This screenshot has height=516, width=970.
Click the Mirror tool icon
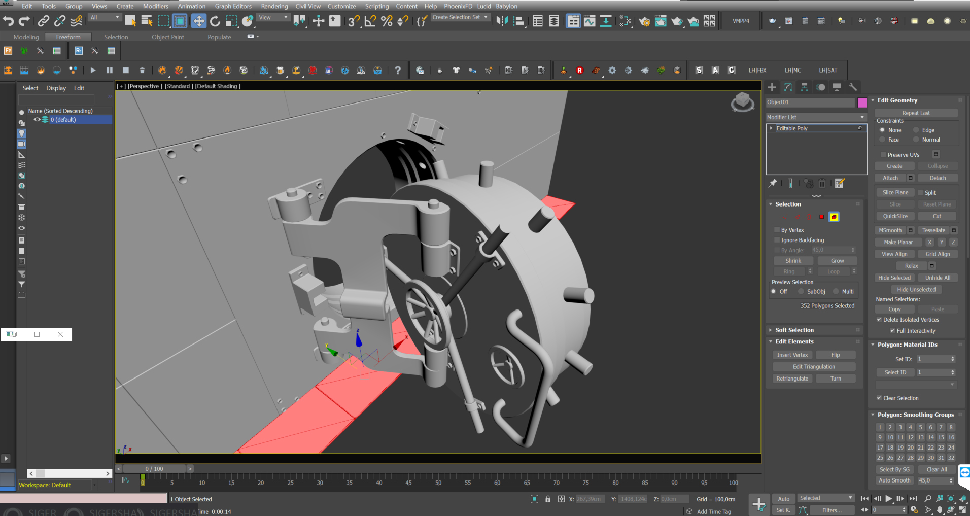502,21
